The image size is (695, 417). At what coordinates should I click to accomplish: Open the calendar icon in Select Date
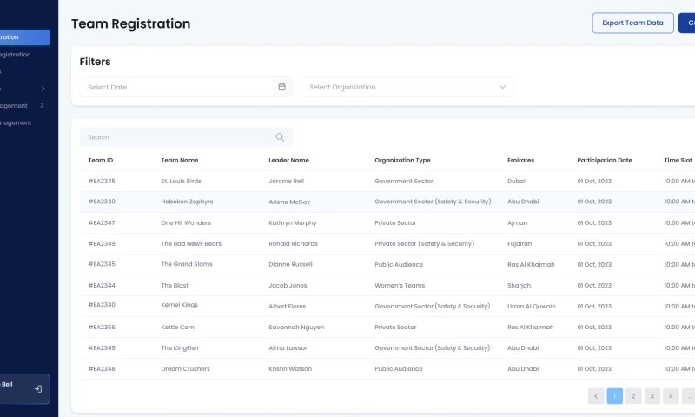[x=281, y=87]
